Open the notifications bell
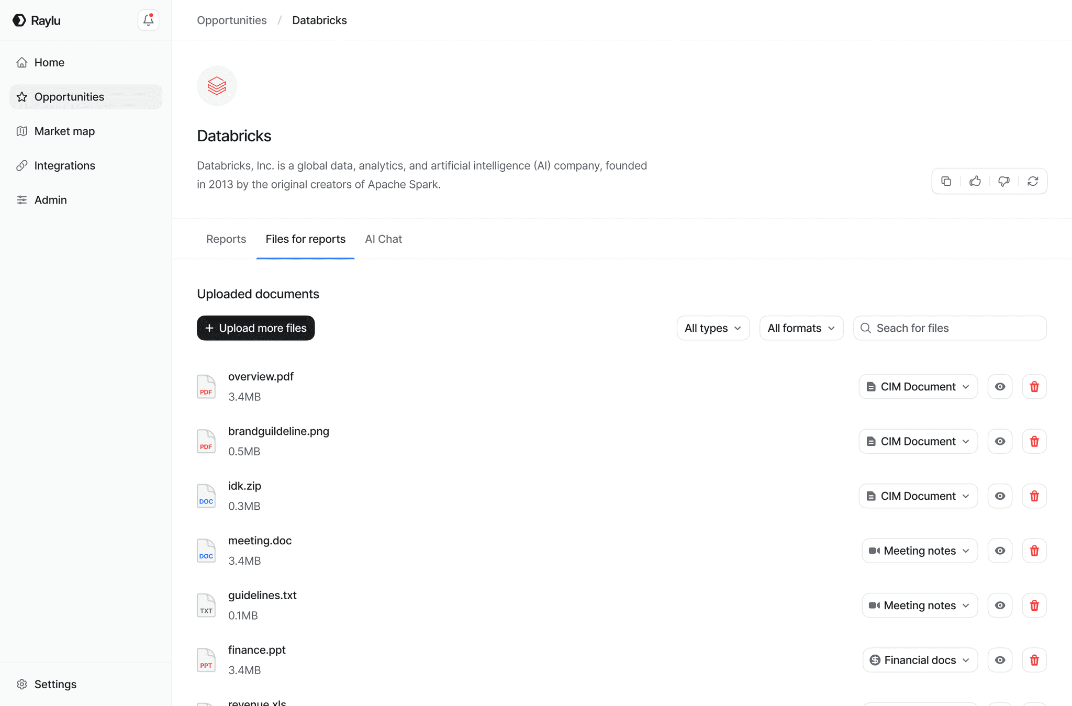This screenshot has height=706, width=1072. (x=148, y=20)
